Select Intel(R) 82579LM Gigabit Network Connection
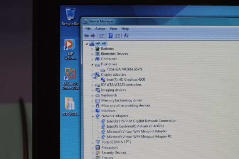Viewport: 239px width, 159px height. (141, 121)
